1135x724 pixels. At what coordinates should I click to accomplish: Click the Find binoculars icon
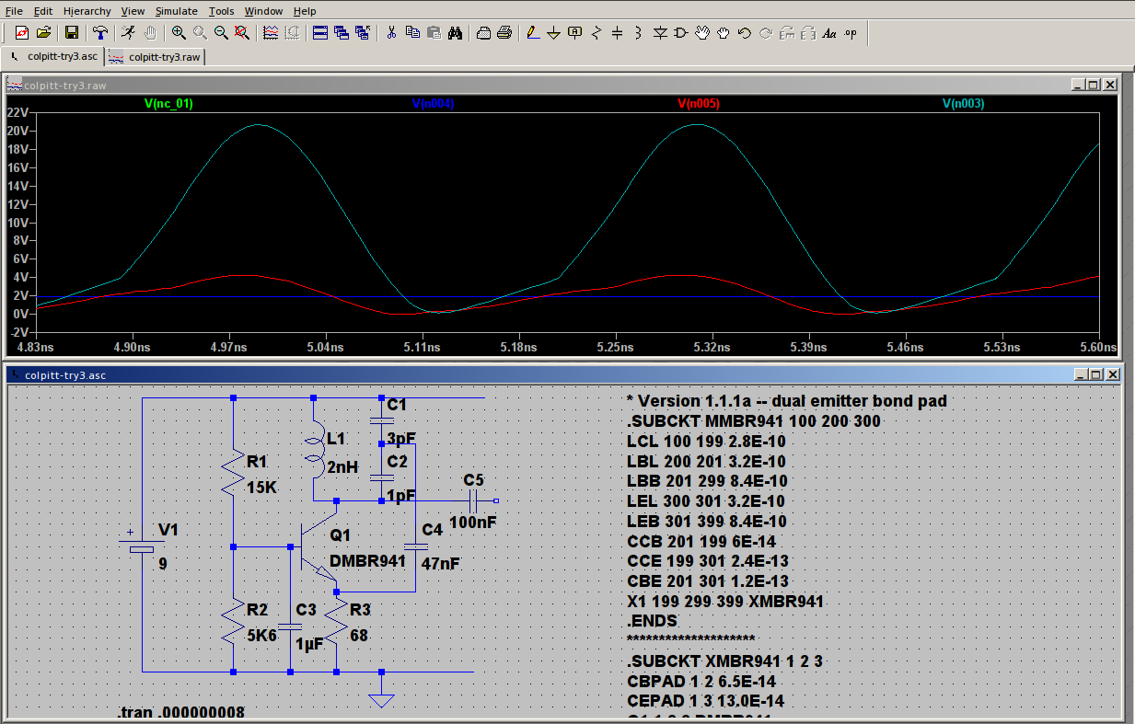click(455, 33)
